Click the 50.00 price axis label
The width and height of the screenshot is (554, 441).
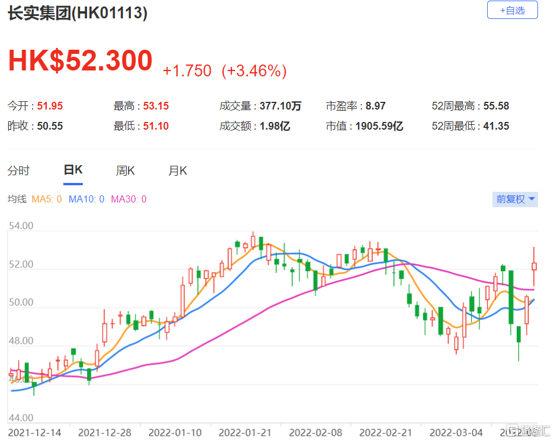(x=21, y=302)
